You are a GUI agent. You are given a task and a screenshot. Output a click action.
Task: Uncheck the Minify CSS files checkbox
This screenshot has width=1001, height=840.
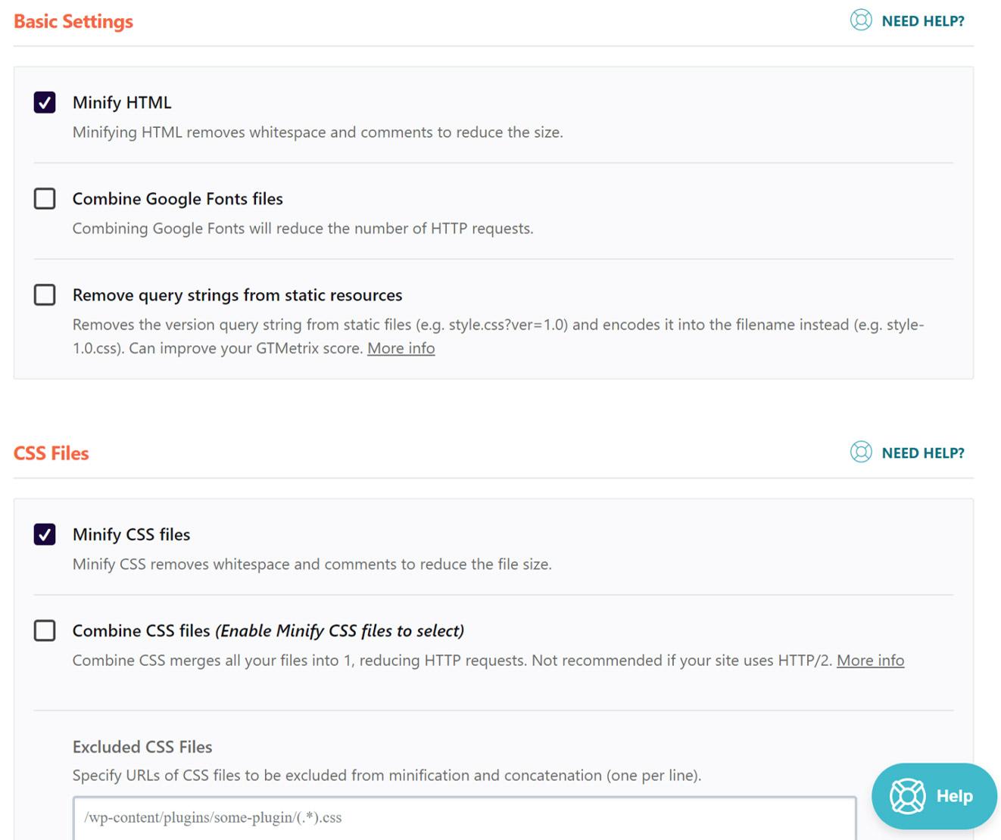[45, 534]
